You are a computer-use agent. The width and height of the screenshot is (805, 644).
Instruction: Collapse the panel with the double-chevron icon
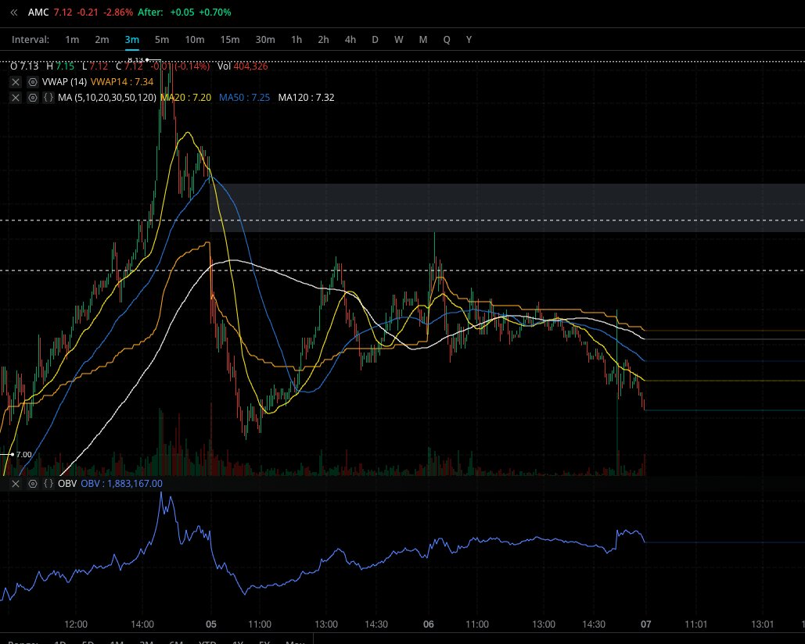[x=14, y=13]
